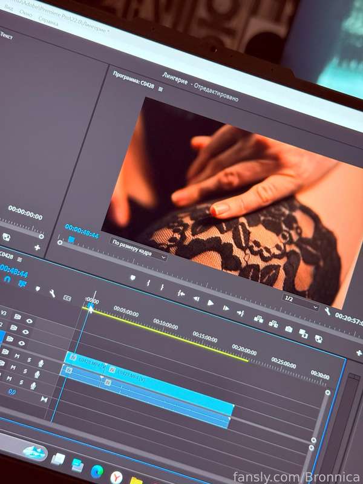Screen dimensions: 363x484
Task: Solo the first audio track with S
Action: pos(29,359)
